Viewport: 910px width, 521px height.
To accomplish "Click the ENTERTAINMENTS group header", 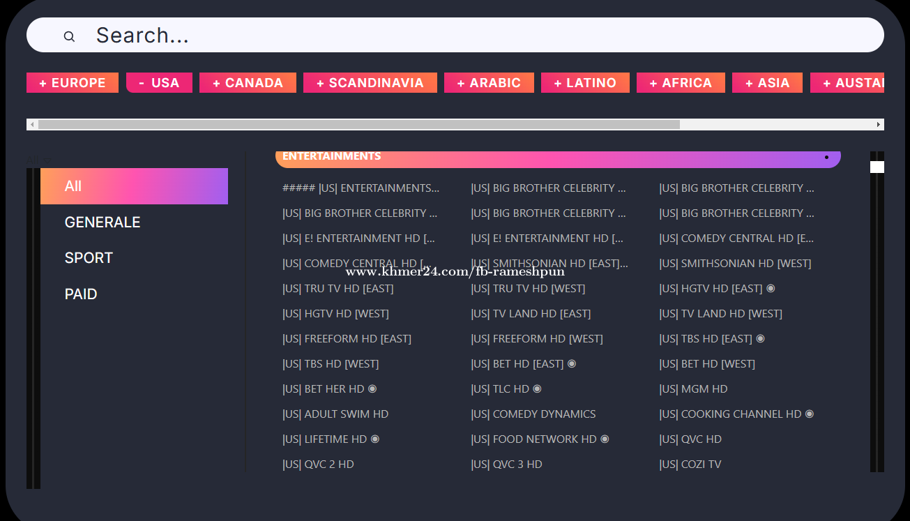I will [558, 158].
